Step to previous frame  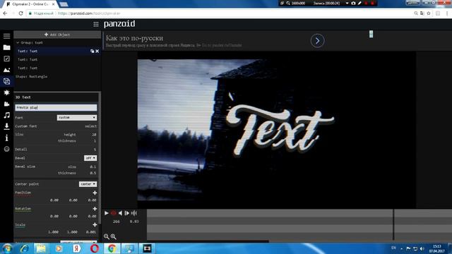coord(120,213)
